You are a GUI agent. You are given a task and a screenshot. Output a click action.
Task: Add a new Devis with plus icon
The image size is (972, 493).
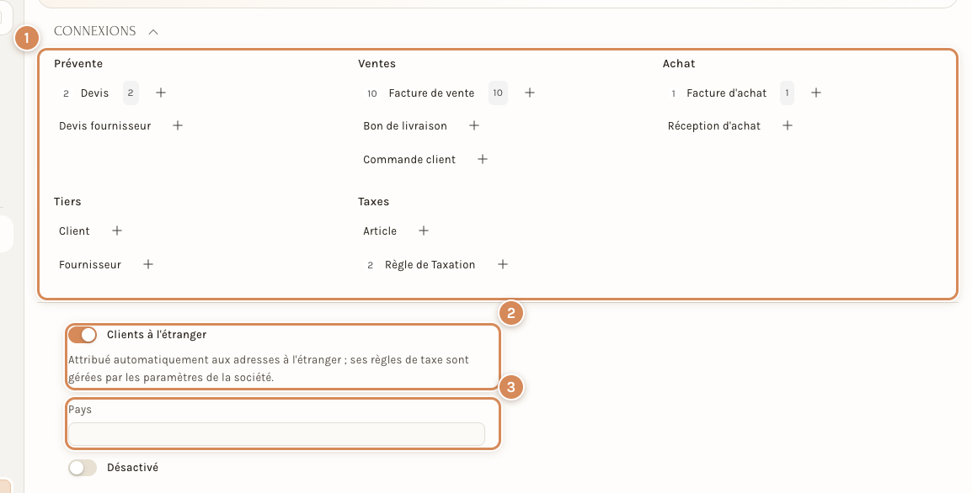(161, 93)
